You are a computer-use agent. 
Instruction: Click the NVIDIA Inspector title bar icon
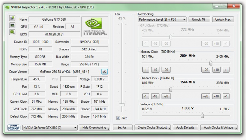[x=7, y=7]
